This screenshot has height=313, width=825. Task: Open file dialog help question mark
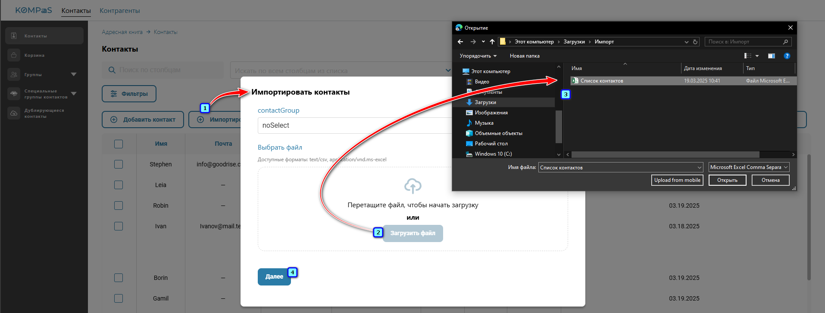tap(787, 56)
